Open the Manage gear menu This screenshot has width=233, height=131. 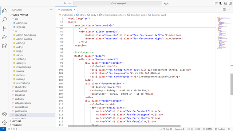click(x=4, y=123)
